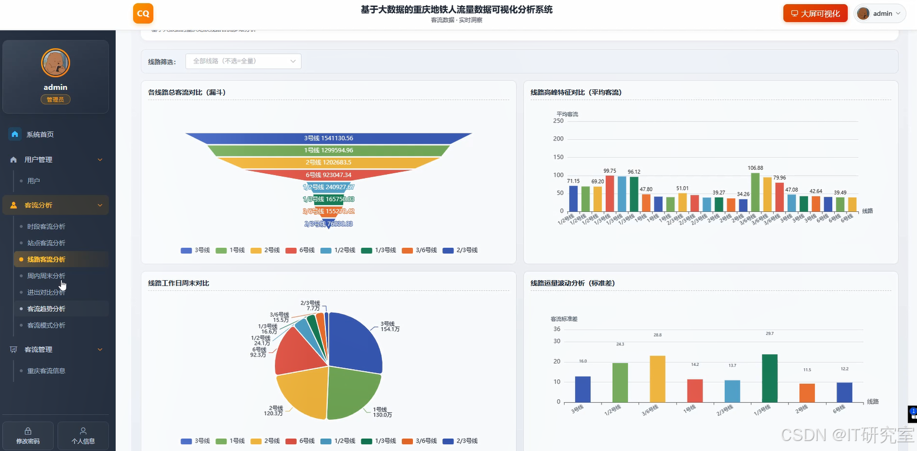
Task: Toggle 6号线 in the funnel chart legend
Action: pyautogui.click(x=299, y=250)
